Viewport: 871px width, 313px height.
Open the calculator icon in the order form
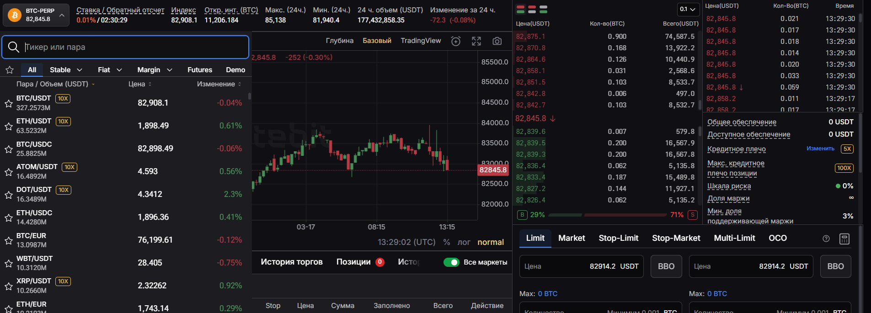coord(844,239)
